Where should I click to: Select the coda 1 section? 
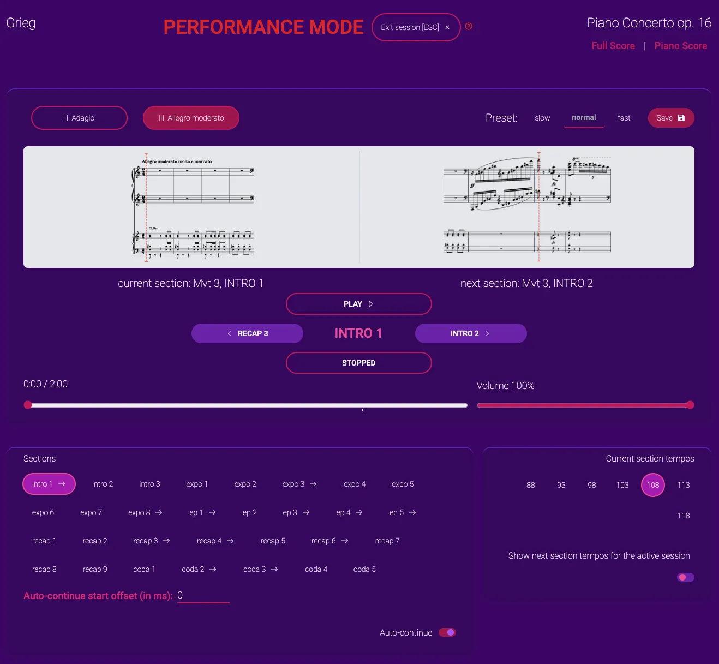[144, 569]
